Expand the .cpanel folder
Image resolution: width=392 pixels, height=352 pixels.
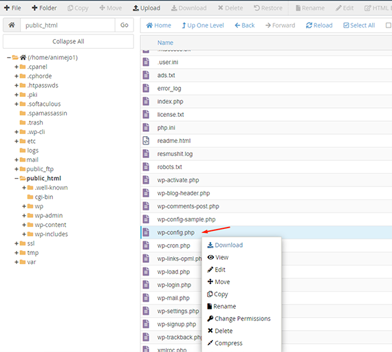tap(17, 67)
